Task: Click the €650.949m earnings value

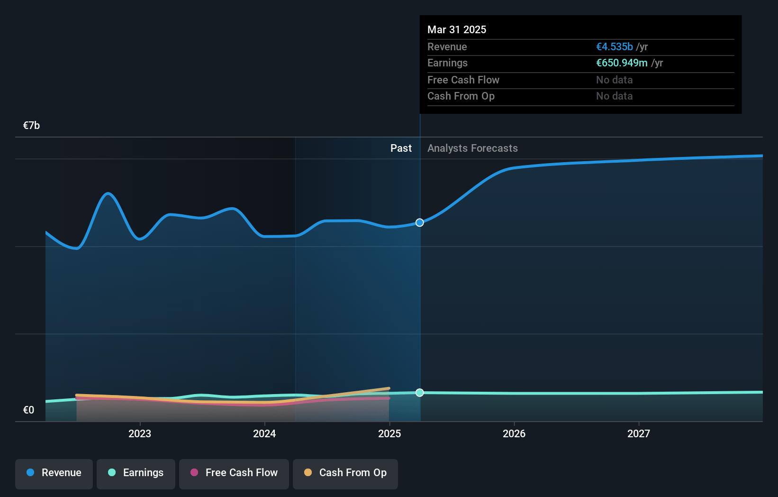Action: click(x=622, y=63)
